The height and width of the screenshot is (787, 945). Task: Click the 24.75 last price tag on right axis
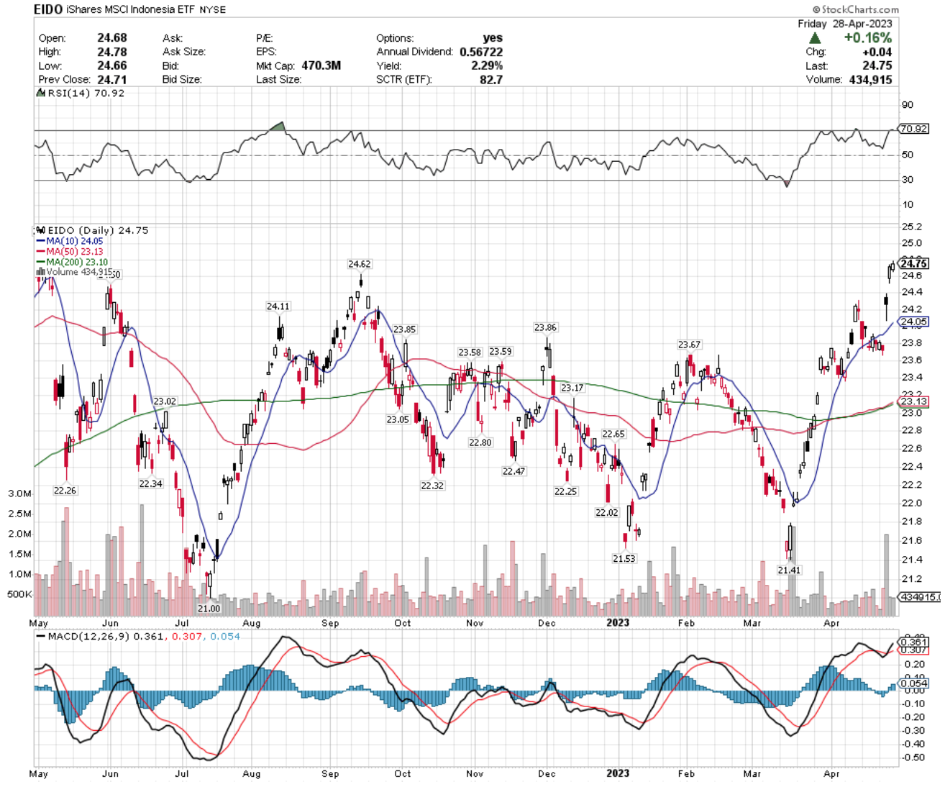point(913,263)
